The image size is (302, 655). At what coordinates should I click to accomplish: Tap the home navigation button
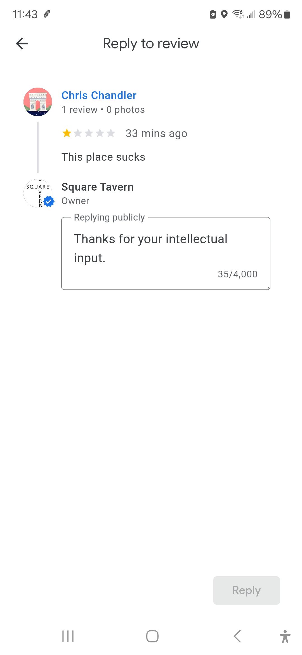152,636
